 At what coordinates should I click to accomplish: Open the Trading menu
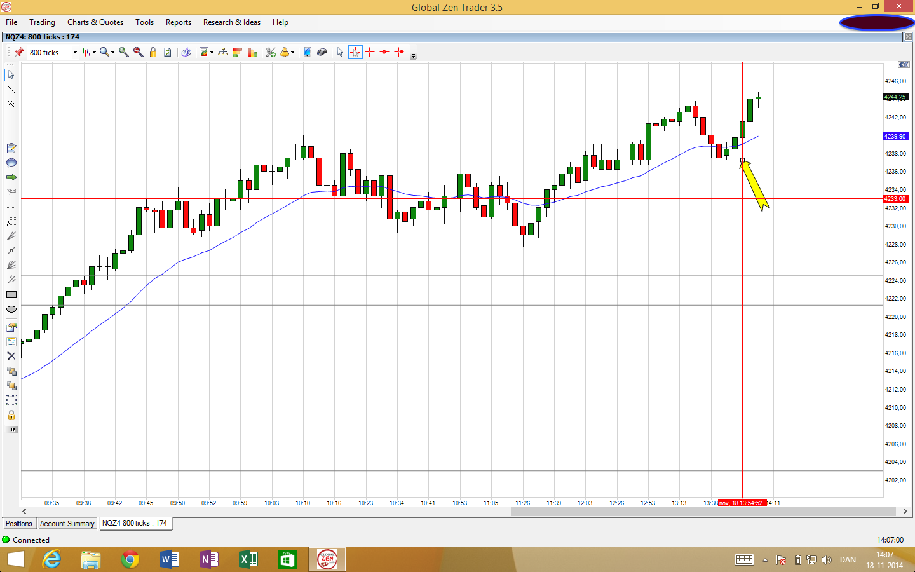pyautogui.click(x=42, y=22)
